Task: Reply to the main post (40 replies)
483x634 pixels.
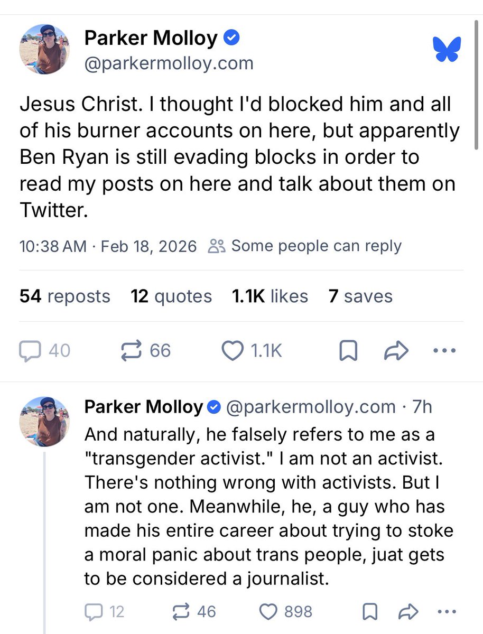Action: pos(30,351)
